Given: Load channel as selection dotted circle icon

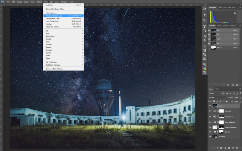Looking at the screenshot, I should point(224,85).
